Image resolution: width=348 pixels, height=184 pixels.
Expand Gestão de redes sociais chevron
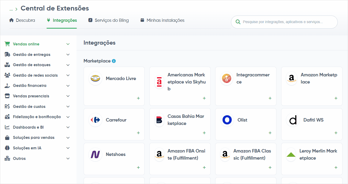[68, 75]
